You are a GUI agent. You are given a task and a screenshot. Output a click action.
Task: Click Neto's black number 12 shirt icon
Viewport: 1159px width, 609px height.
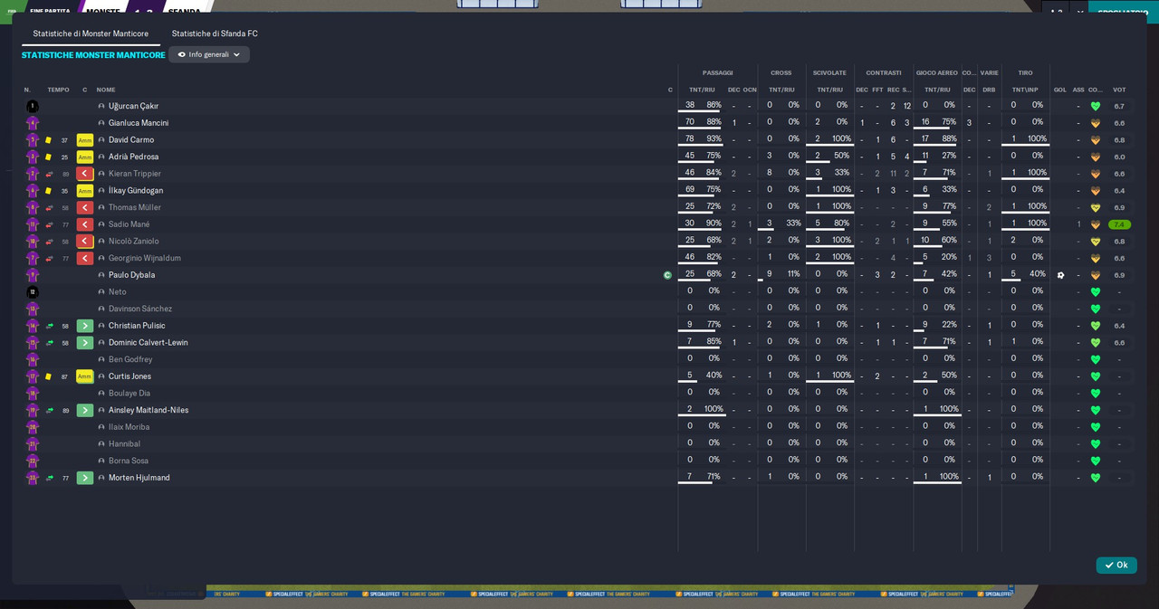33,292
